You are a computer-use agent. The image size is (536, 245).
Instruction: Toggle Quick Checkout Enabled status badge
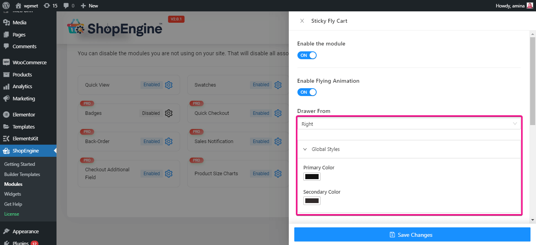coord(261,113)
